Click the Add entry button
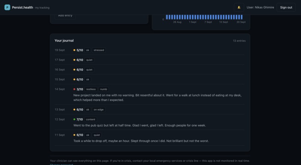 65,16
